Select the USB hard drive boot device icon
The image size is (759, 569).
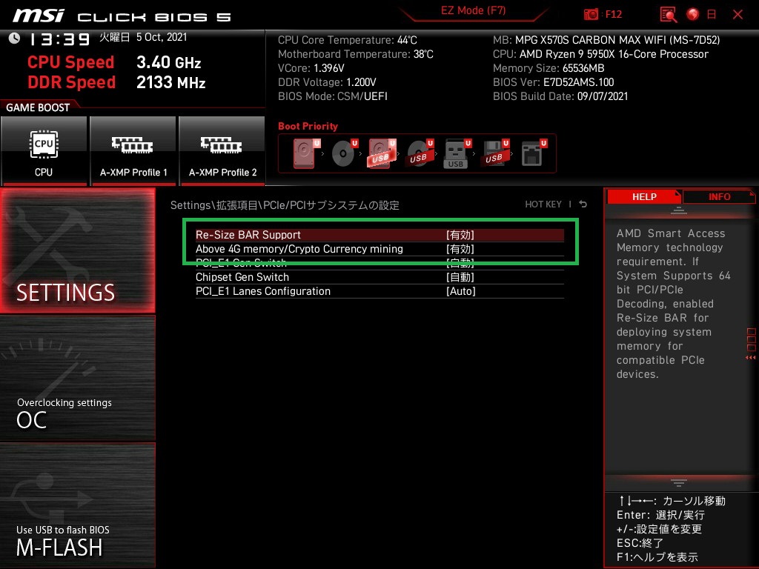click(382, 153)
